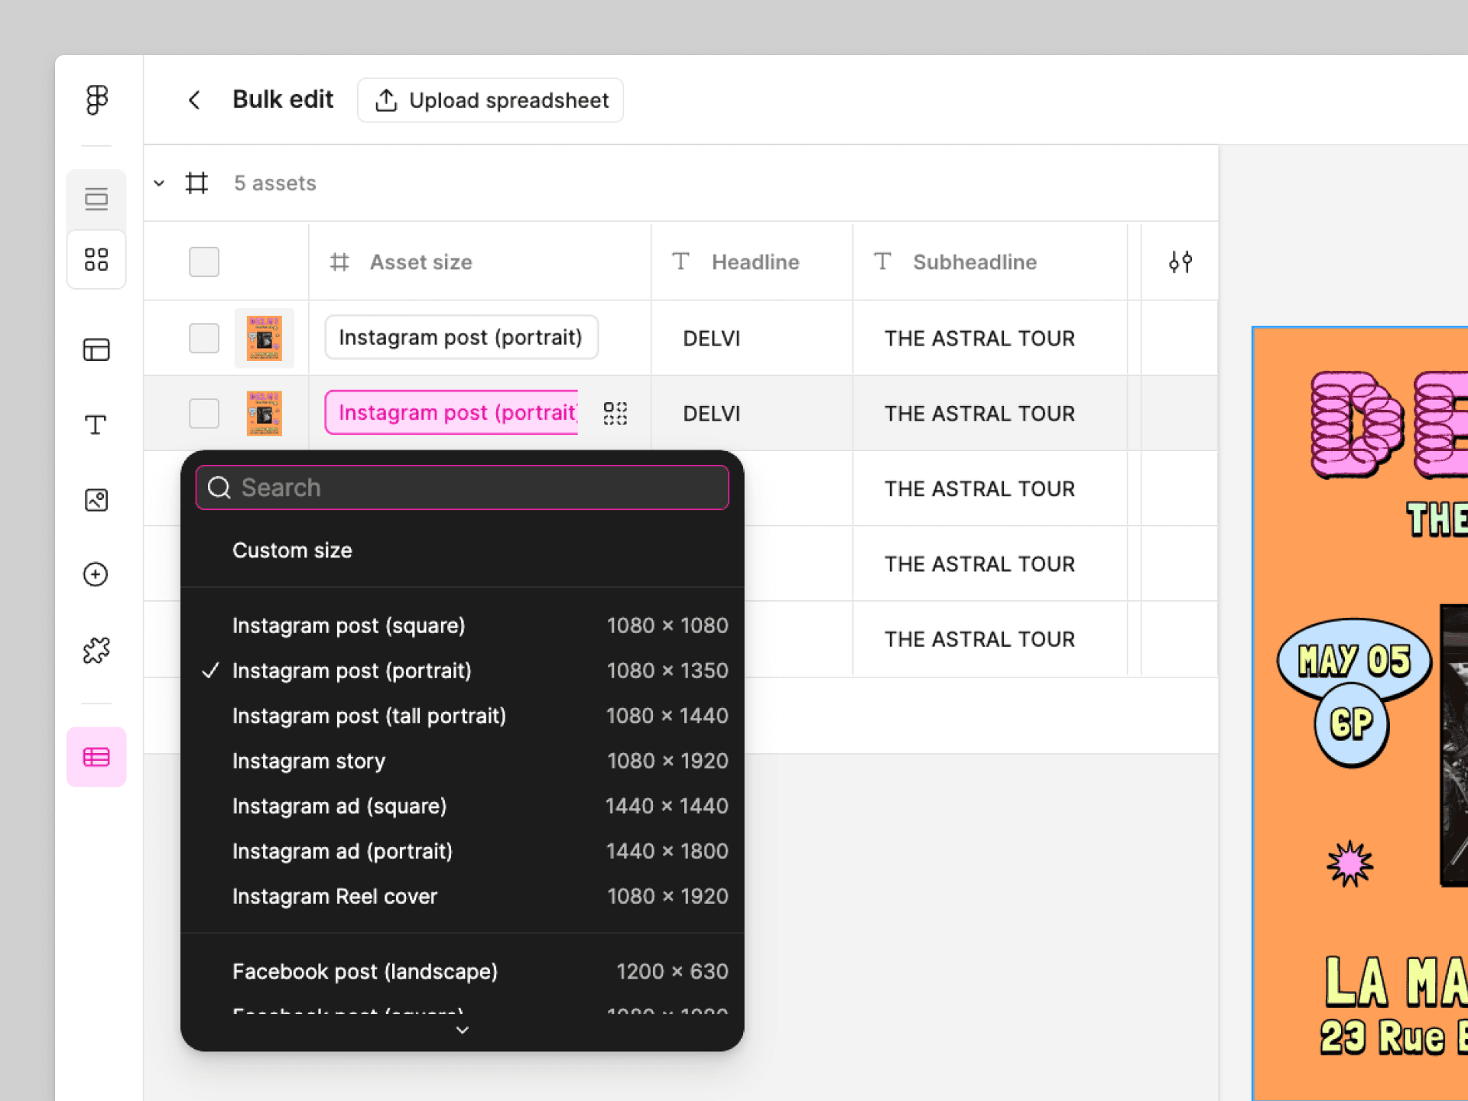1468x1101 pixels.
Task: Close the highlighted pink asset size dropdown
Action: [452, 413]
